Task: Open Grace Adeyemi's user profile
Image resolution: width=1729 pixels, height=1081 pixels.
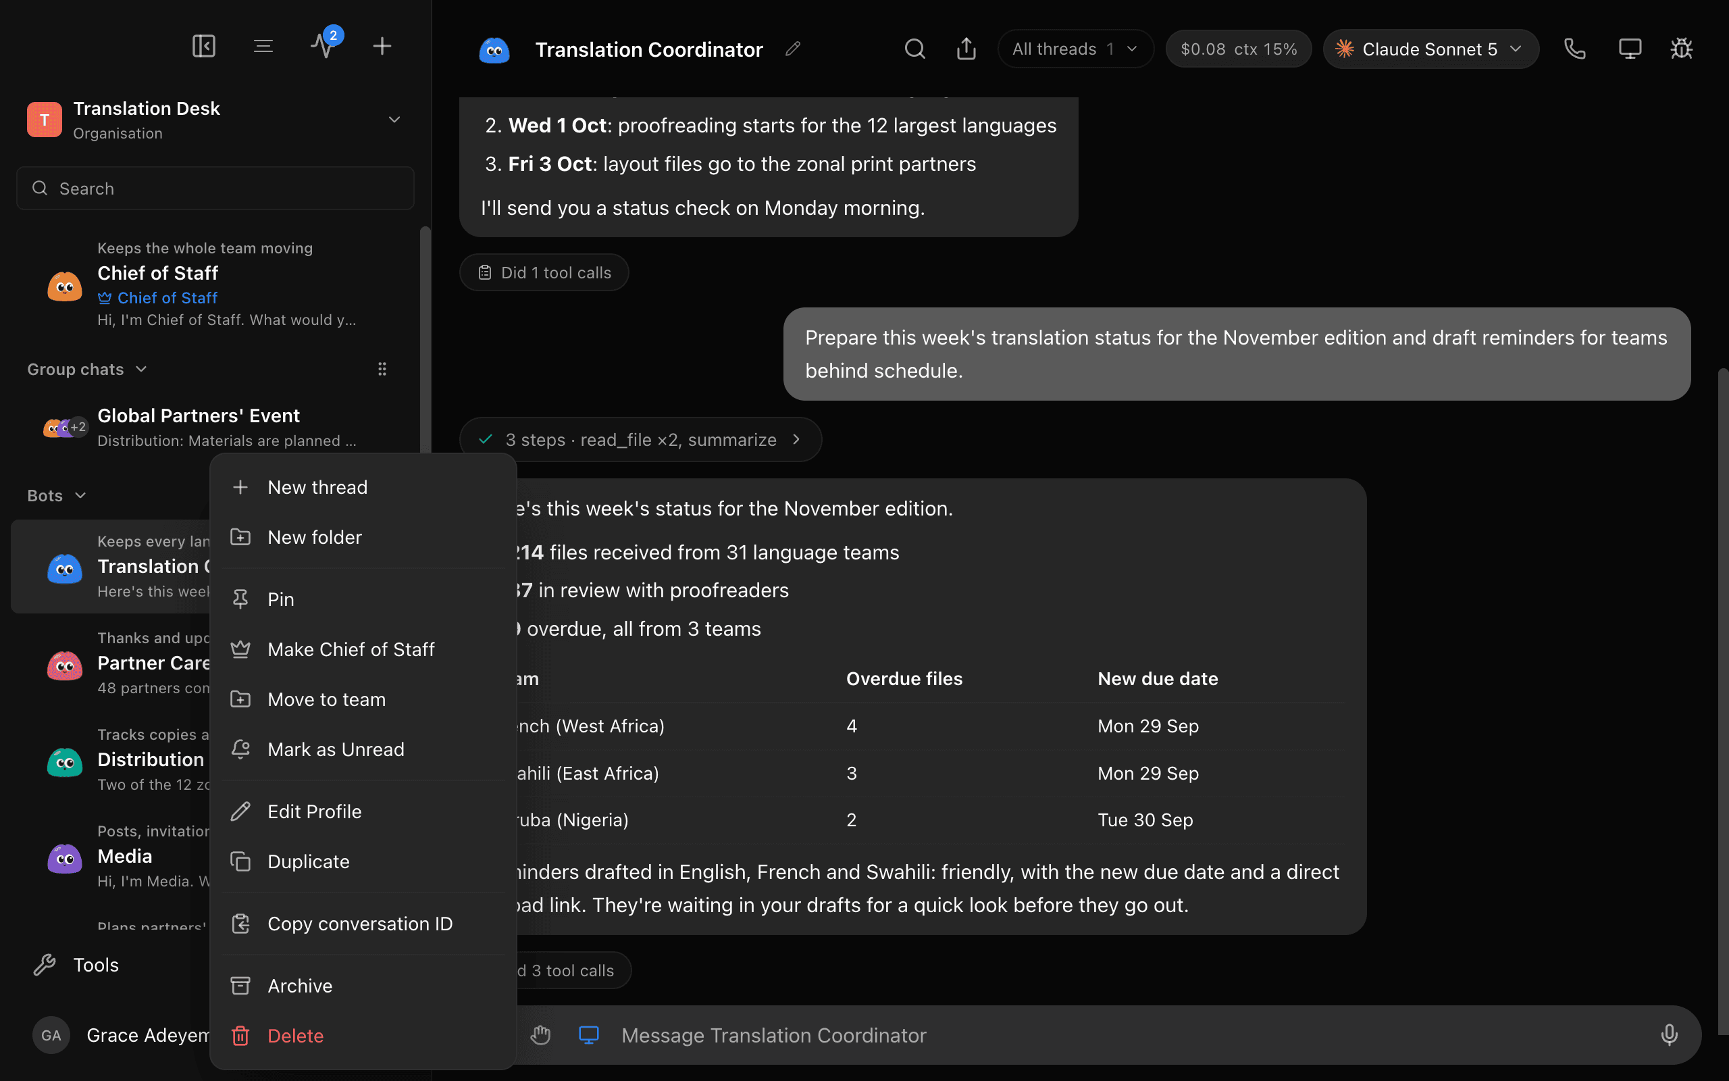Action: [122, 1035]
